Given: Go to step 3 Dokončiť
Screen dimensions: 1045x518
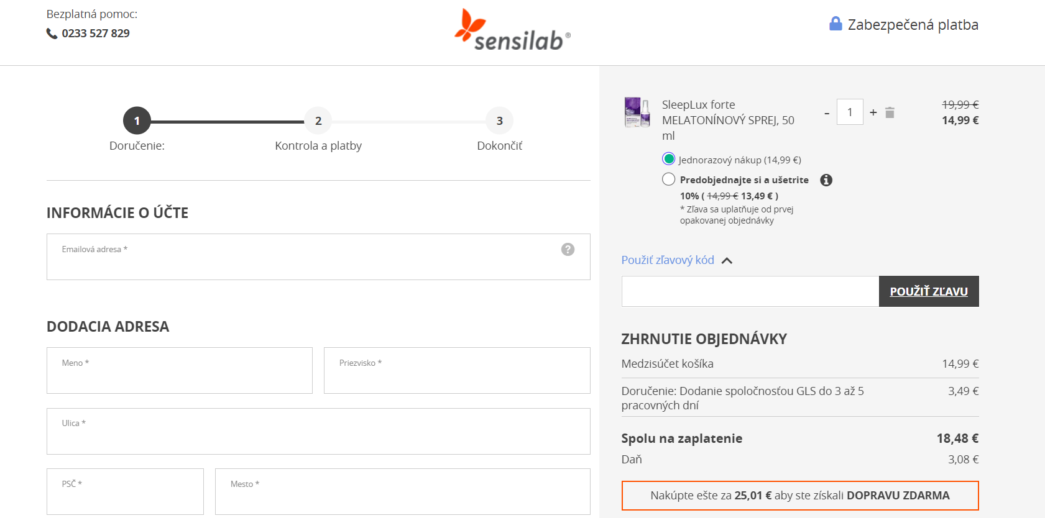Looking at the screenshot, I should pos(499,120).
